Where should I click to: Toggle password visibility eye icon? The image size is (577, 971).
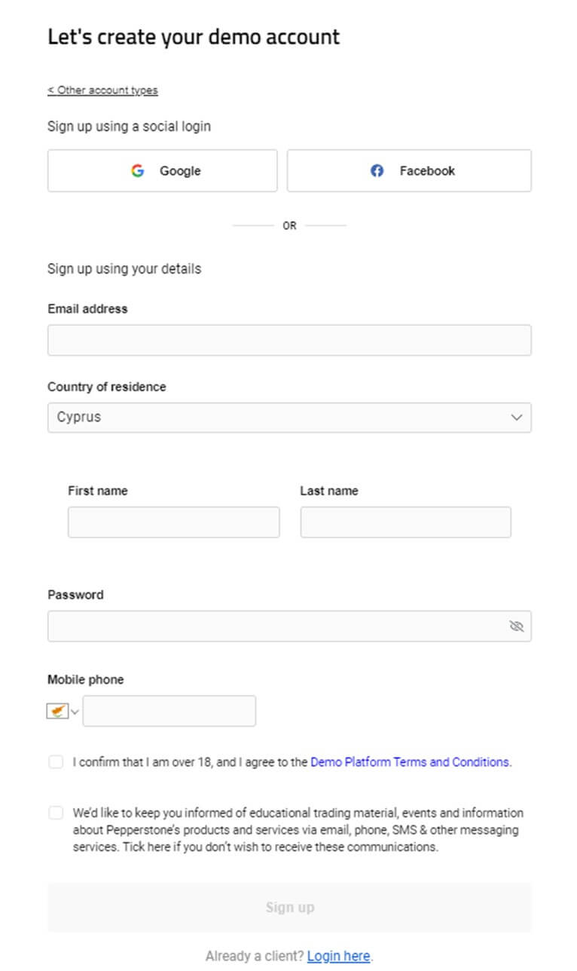click(x=516, y=626)
